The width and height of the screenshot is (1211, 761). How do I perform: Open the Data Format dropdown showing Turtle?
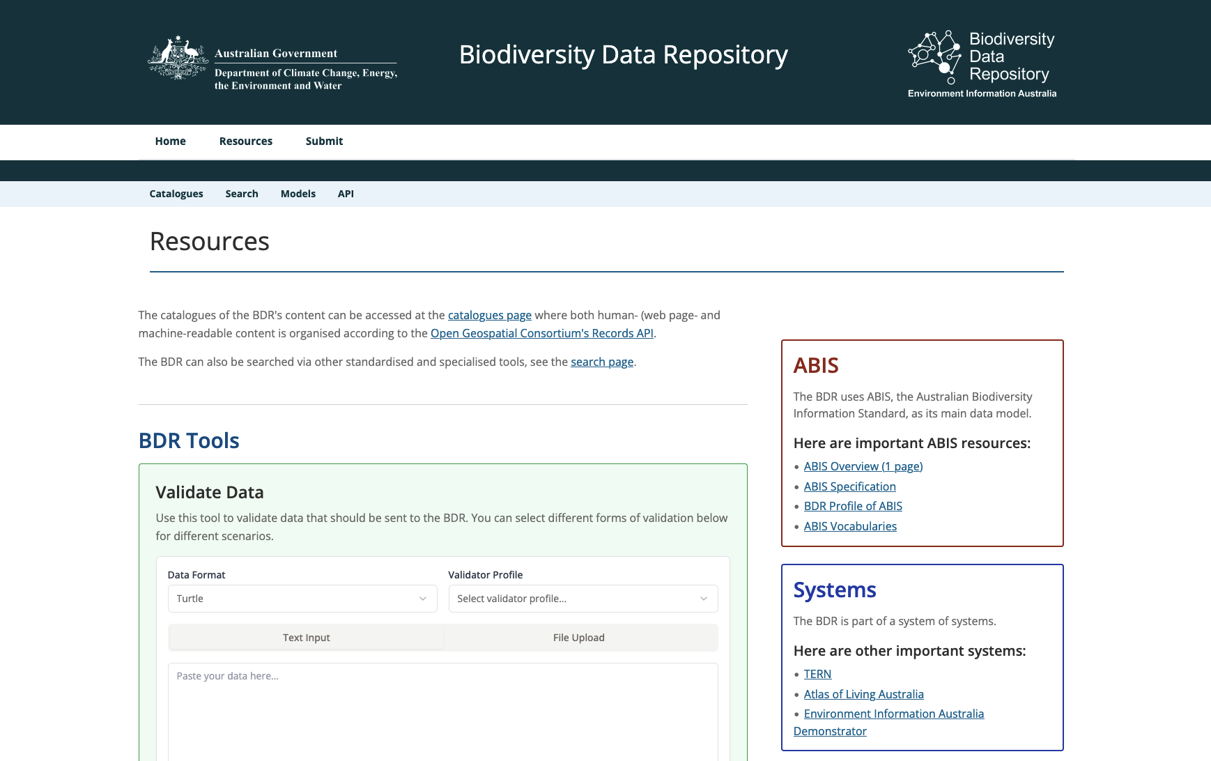click(302, 598)
